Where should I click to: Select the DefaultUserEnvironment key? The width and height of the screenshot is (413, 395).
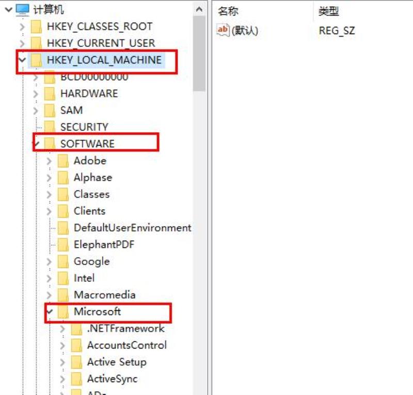[133, 228]
